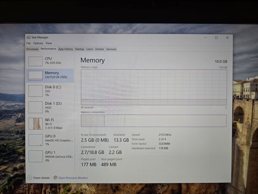Click the '489 MB' non-paged pool value
The height and width of the screenshot is (194, 258).
pyautogui.click(x=109, y=165)
